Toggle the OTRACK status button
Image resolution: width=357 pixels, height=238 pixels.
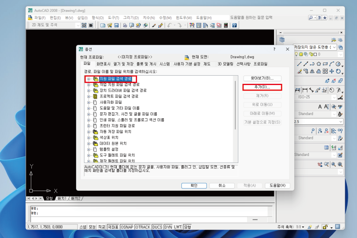pos(143,227)
